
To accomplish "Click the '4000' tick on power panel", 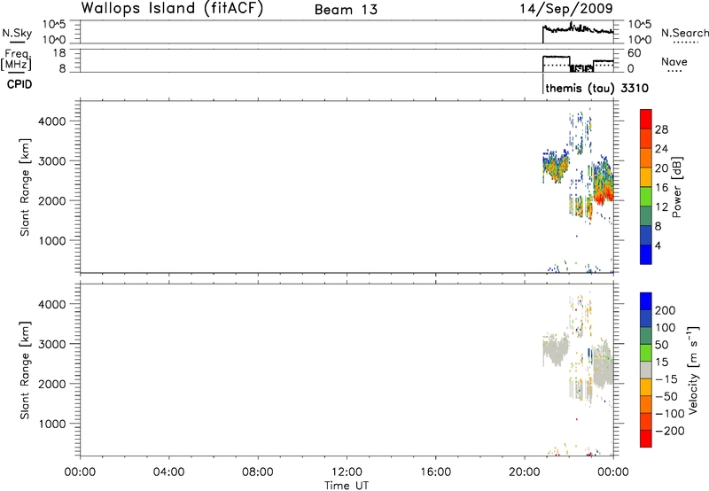I will pos(51,121).
